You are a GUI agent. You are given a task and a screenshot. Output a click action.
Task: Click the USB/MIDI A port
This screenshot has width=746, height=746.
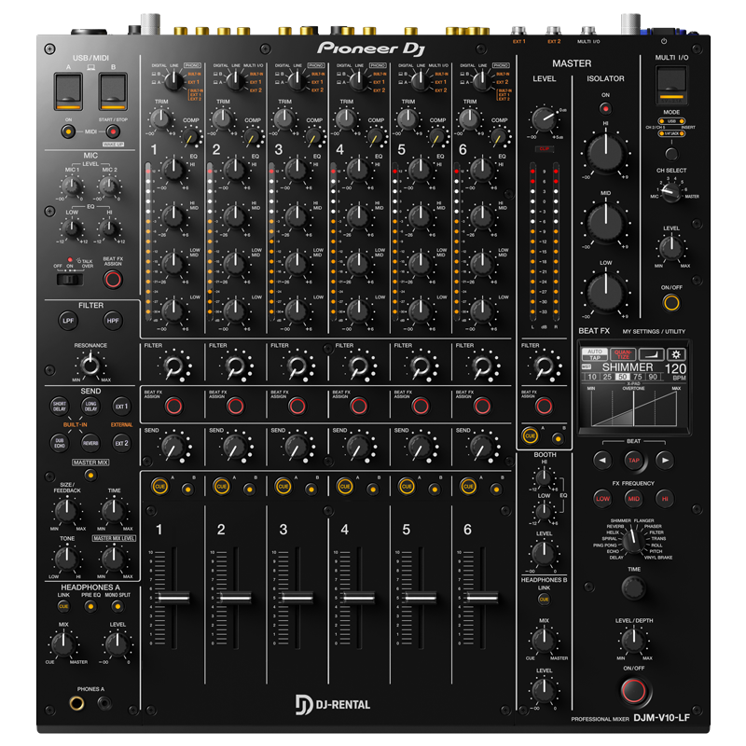click(x=68, y=91)
